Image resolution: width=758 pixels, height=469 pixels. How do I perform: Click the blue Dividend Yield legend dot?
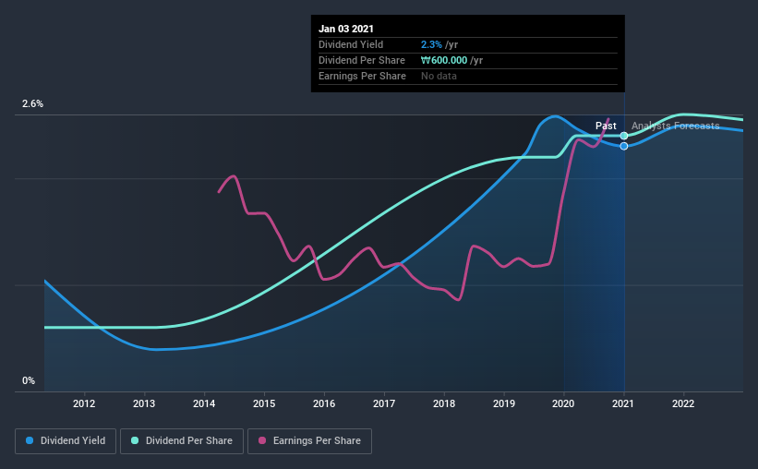click(30, 440)
